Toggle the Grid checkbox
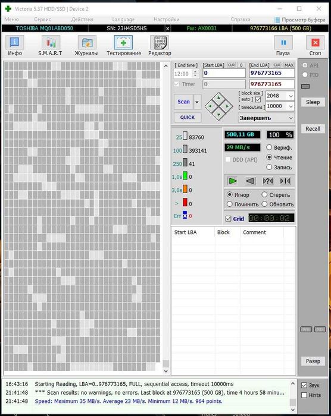331x416 pixels. coord(228,219)
